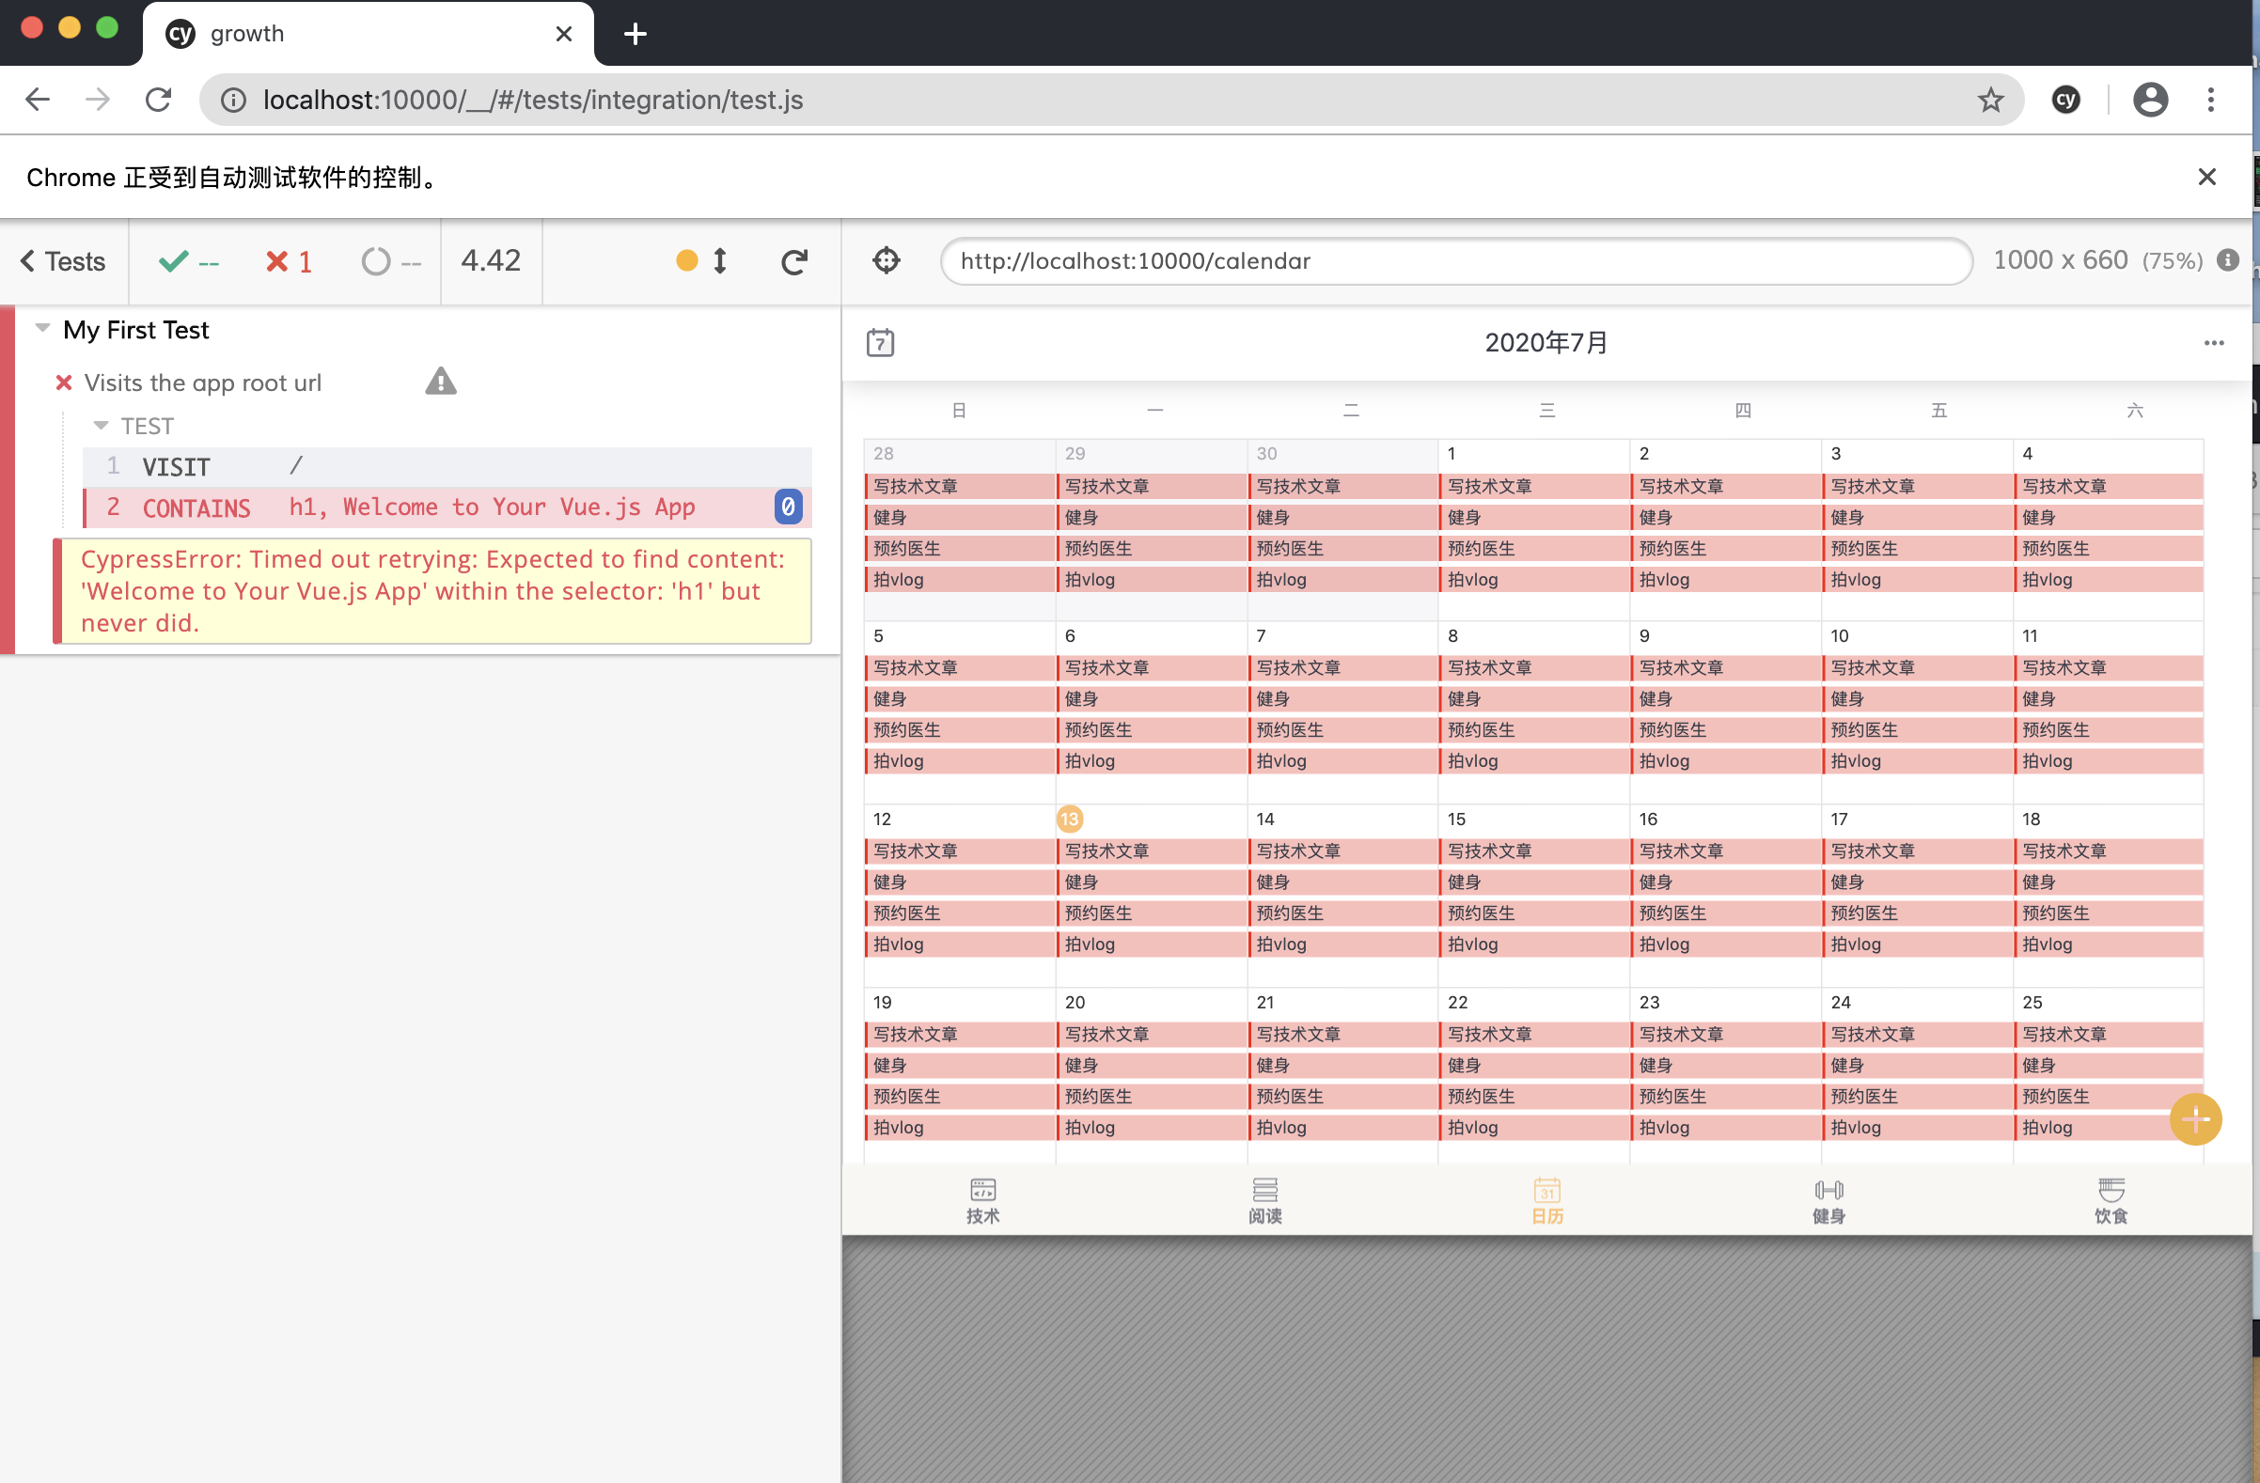Click the re-run tests reload icon
This screenshot has height=1483, width=2260.
coord(793,261)
